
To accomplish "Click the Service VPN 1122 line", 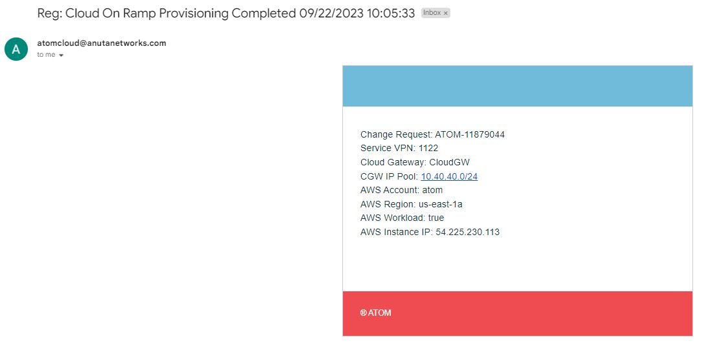I will tap(399, 148).
